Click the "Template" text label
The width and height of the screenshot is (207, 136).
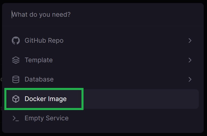click(39, 60)
